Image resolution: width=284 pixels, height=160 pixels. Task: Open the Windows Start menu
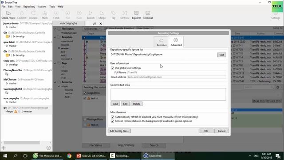click(x=5, y=156)
